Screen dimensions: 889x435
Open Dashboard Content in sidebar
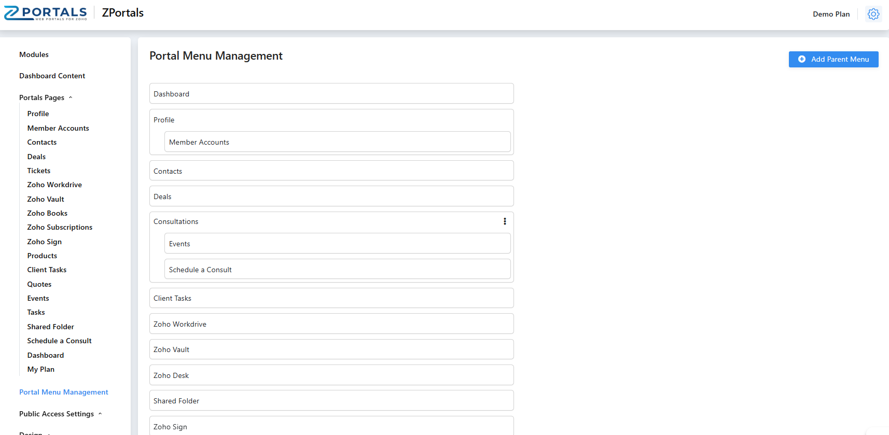coord(52,76)
